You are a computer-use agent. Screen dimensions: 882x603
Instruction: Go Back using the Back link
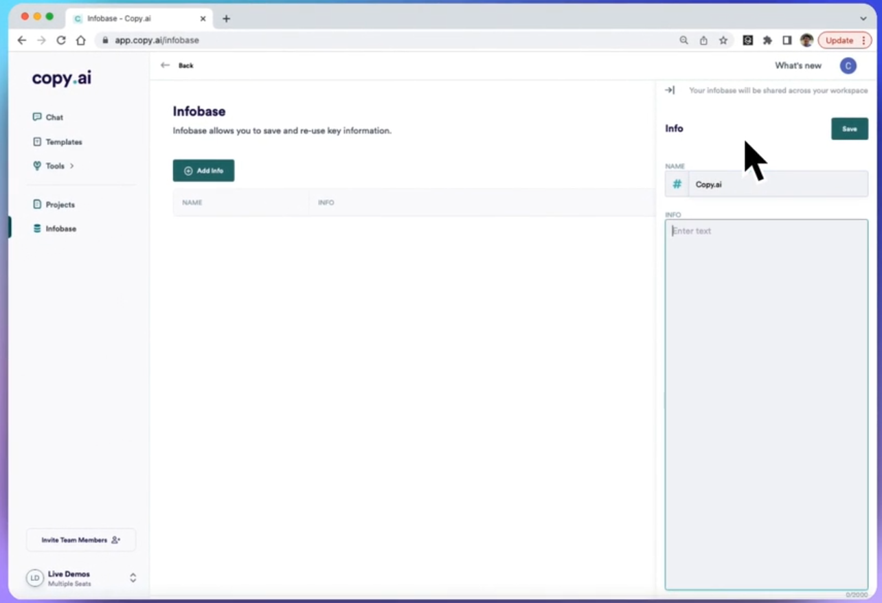tap(185, 66)
